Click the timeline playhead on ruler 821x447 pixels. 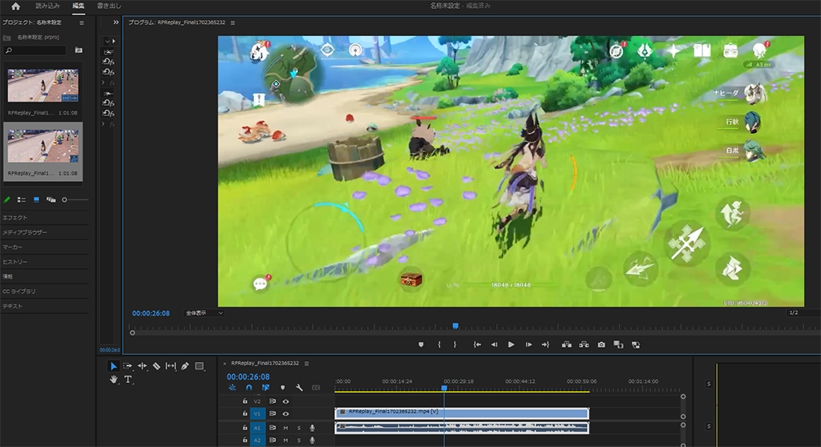point(444,388)
